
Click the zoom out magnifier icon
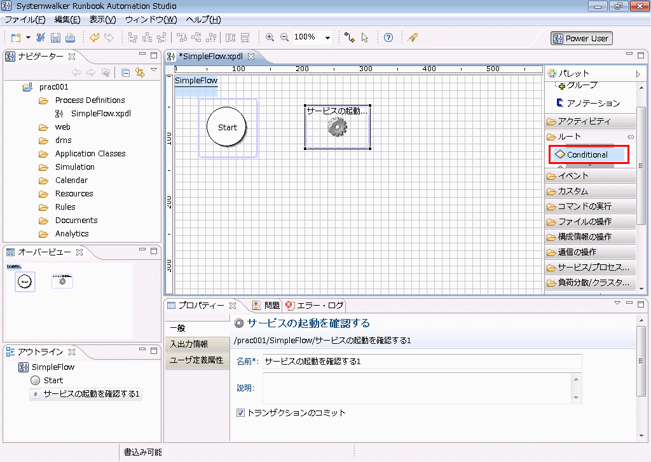click(x=284, y=37)
